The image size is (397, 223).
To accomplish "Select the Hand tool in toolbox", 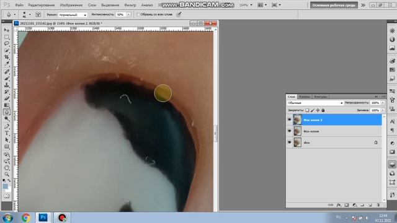I will point(7,168).
